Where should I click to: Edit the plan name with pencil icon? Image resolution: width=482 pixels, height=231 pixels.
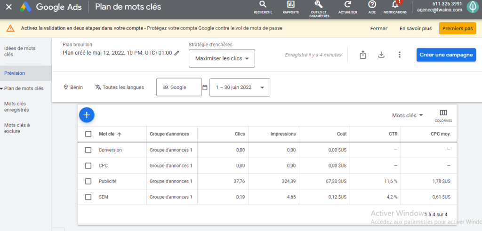pyautogui.click(x=177, y=53)
